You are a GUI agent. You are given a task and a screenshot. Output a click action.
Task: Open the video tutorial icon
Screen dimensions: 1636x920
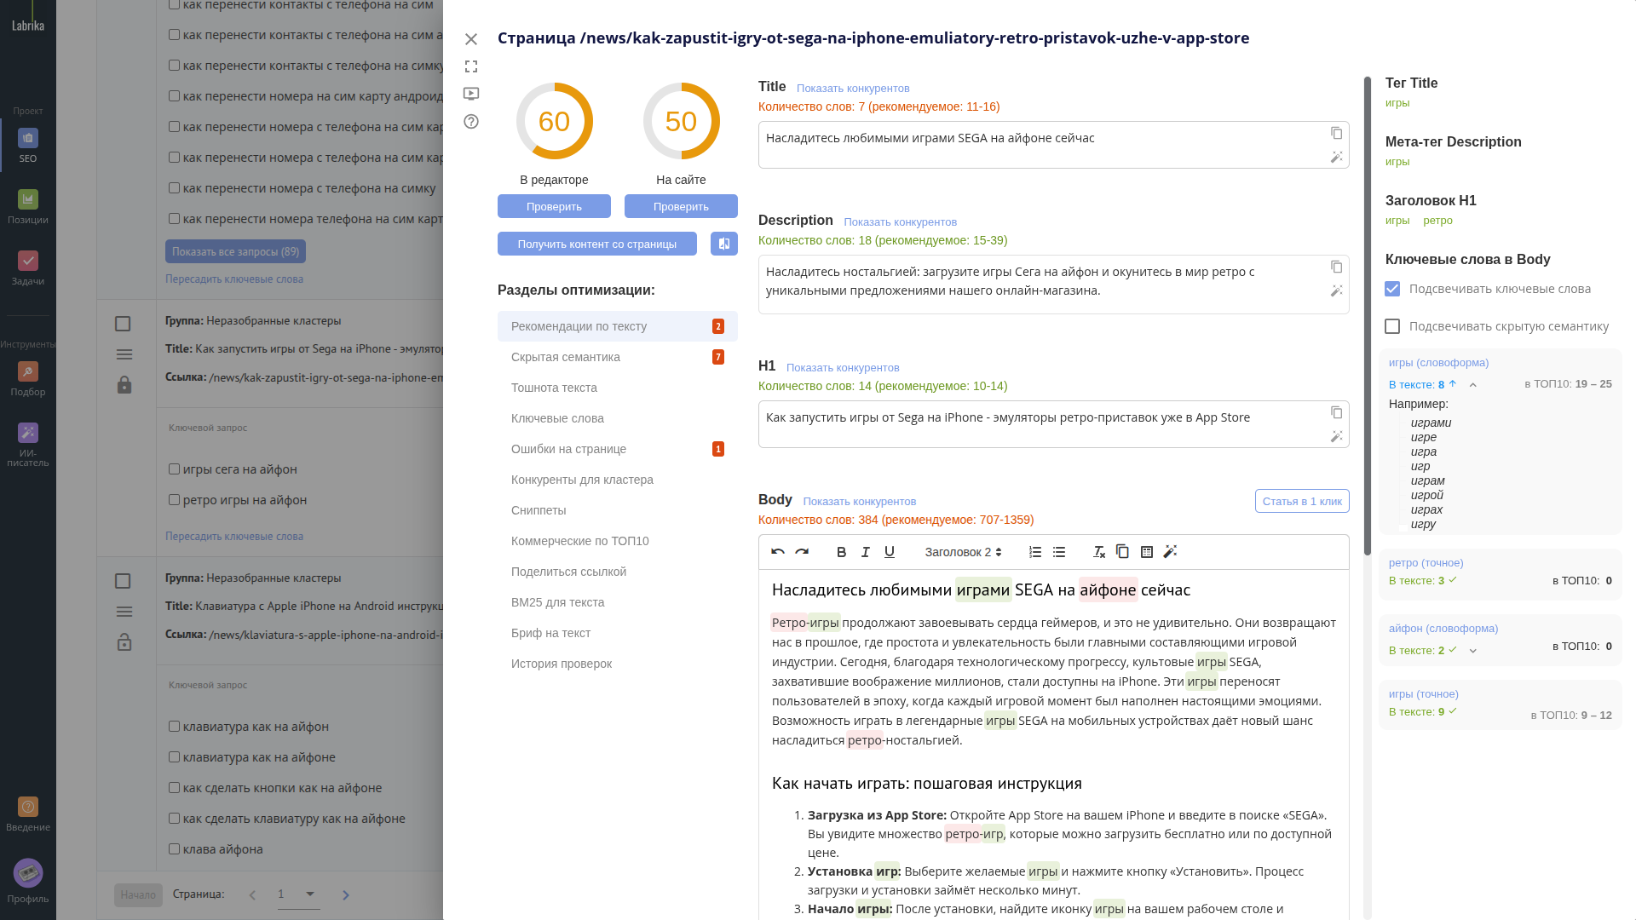click(471, 94)
